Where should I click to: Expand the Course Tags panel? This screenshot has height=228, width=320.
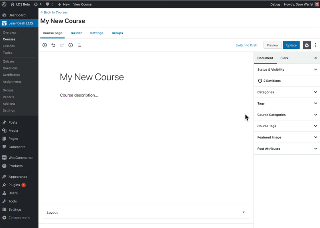287,126
